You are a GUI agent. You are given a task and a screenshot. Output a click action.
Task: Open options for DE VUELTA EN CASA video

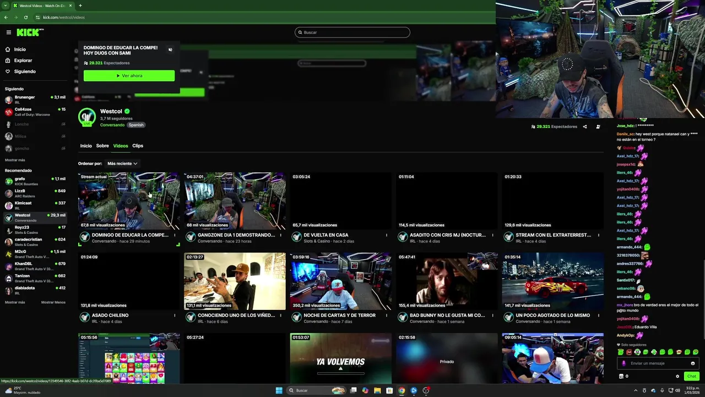[387, 235]
